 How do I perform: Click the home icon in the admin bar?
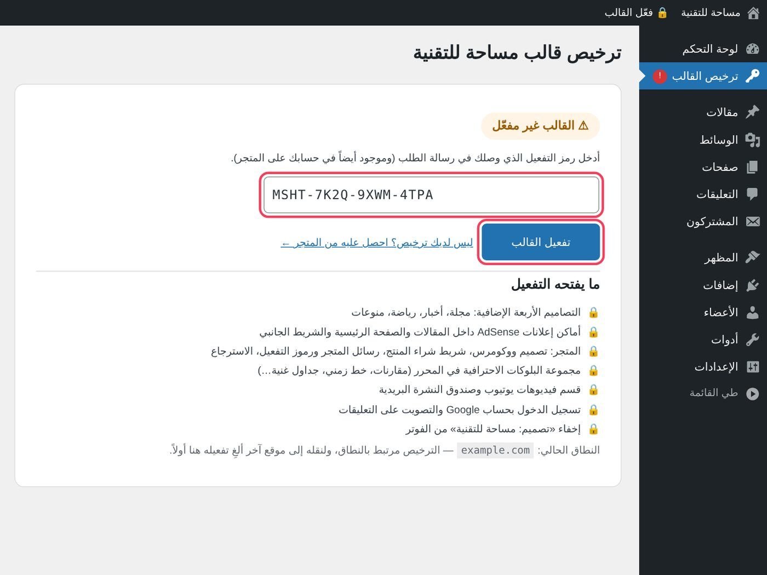[x=753, y=13]
